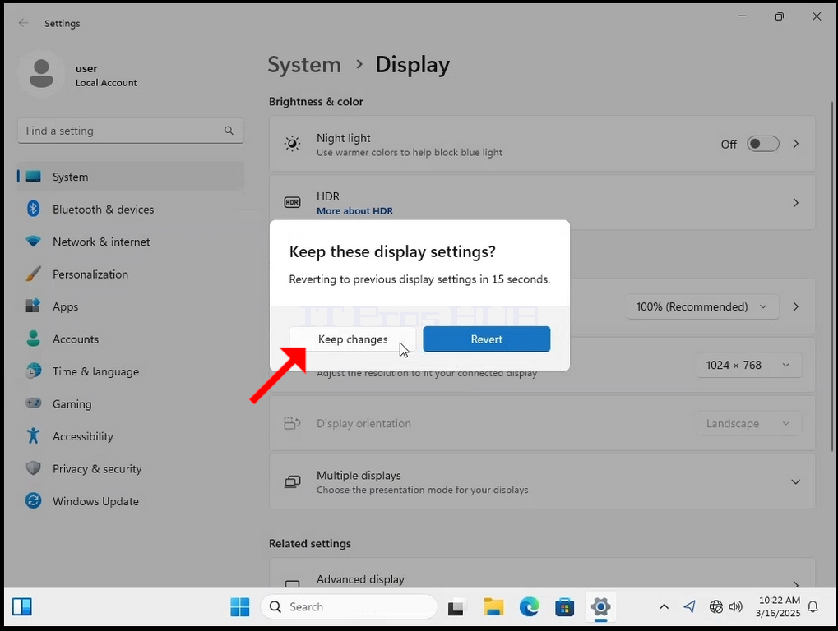This screenshot has width=838, height=631.
Task: Open custom scale settings chevron
Action: (796, 307)
